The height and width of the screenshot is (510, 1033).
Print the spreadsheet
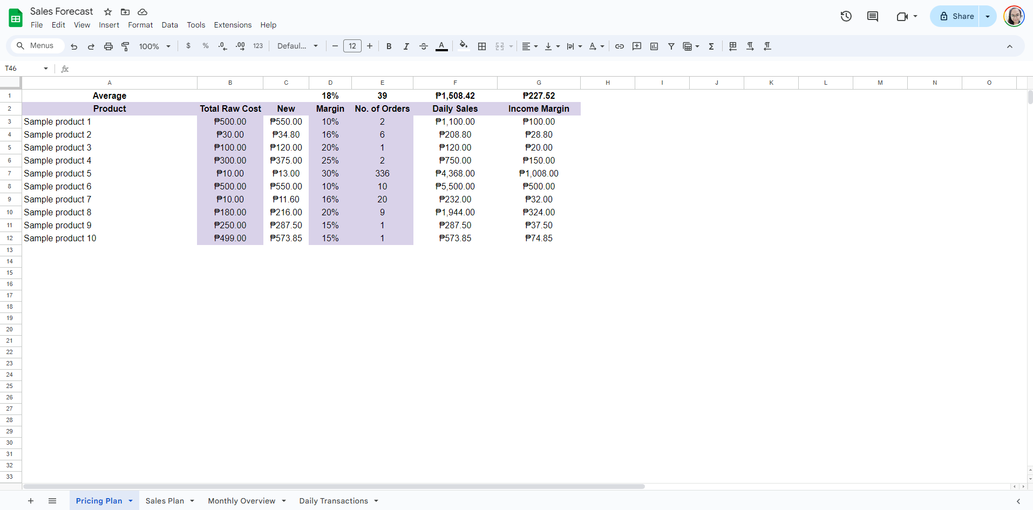click(x=108, y=46)
